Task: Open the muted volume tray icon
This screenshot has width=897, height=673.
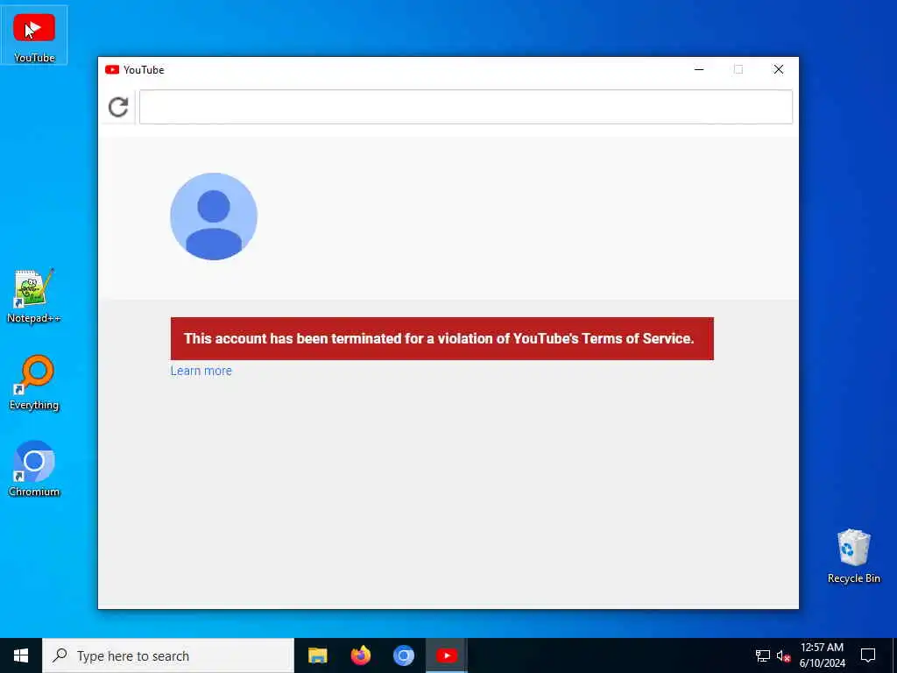Action: tap(783, 655)
